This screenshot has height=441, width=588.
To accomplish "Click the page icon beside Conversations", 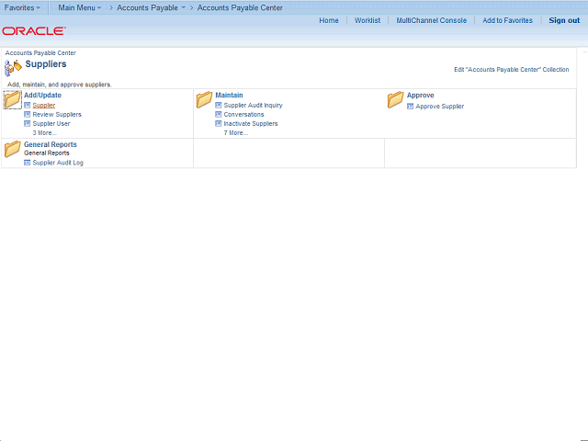I will pyautogui.click(x=219, y=114).
